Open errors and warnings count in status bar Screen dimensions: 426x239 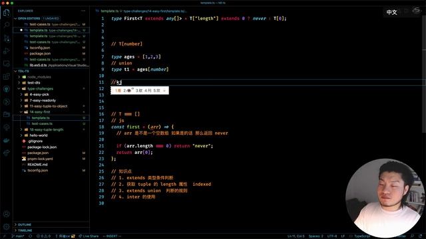43,236
